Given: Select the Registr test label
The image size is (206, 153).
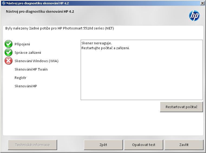Looking at the screenshot, I should point(20,78).
